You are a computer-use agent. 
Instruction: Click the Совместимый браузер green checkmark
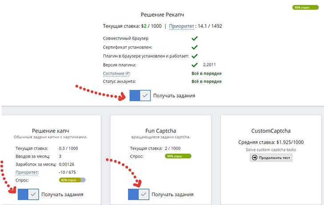[x=194, y=39]
